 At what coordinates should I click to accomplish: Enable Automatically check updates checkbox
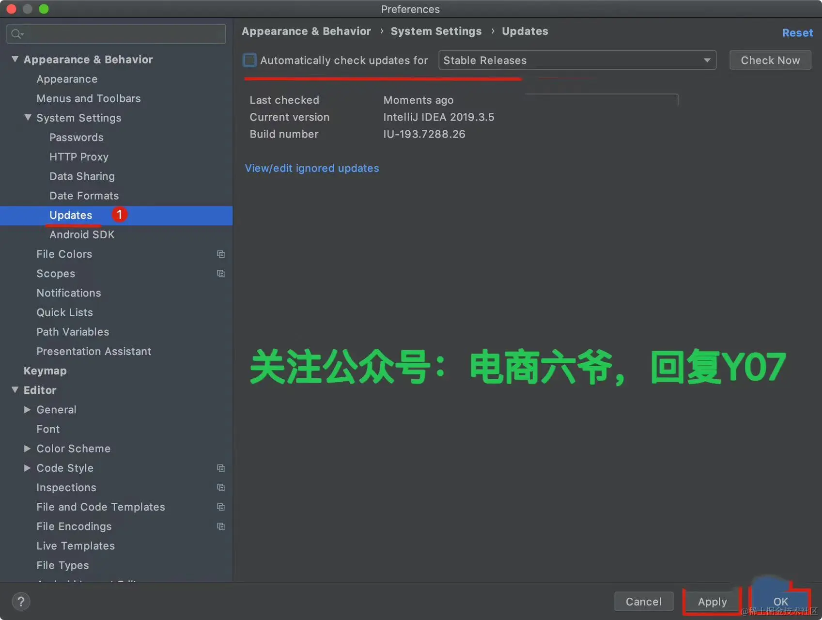[249, 60]
